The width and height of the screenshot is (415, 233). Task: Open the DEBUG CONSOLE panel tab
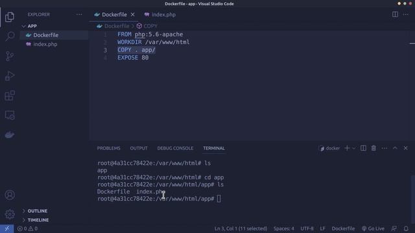(x=175, y=148)
